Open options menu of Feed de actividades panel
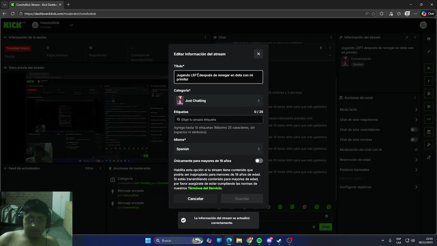 pos(100,168)
